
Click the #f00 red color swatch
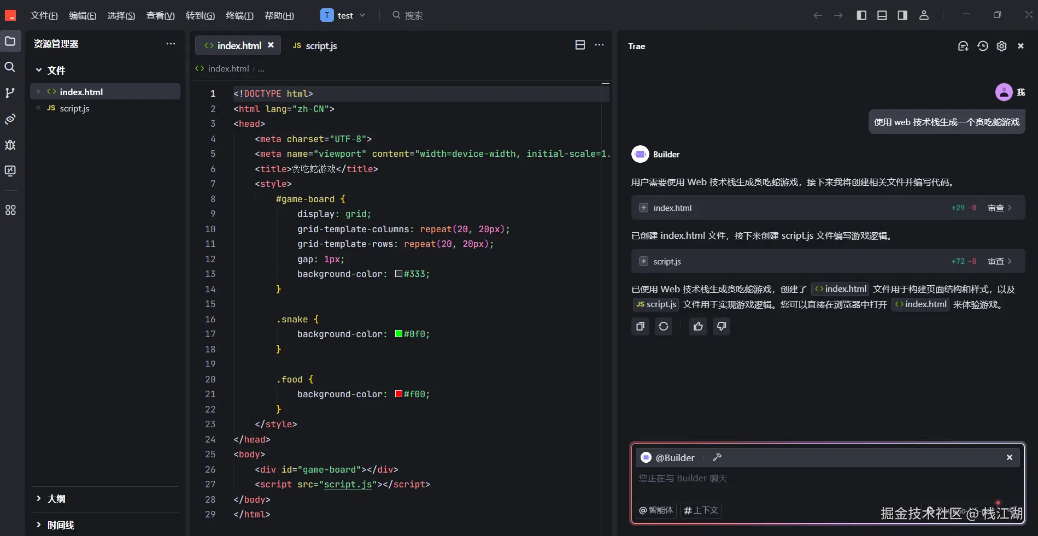(x=398, y=394)
